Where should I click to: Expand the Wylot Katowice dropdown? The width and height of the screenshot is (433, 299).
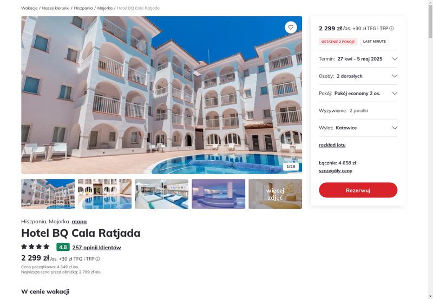pyautogui.click(x=358, y=128)
